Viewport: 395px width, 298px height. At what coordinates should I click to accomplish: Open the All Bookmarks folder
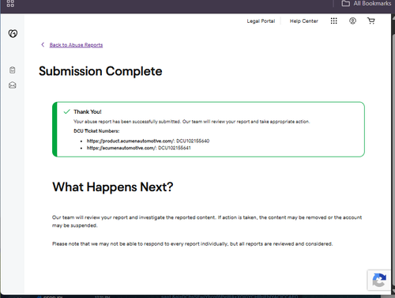click(x=367, y=3)
